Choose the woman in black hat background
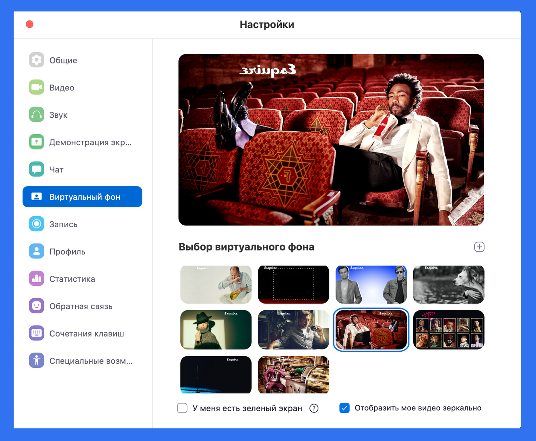 [216, 330]
